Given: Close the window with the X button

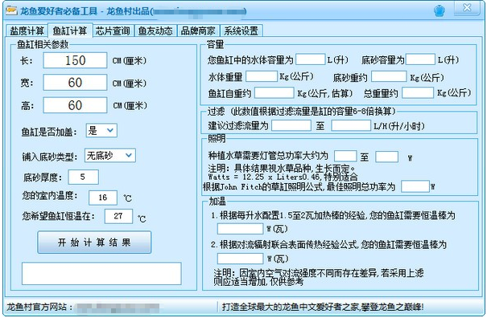Looking at the screenshot, I should pyautogui.click(x=467, y=7).
